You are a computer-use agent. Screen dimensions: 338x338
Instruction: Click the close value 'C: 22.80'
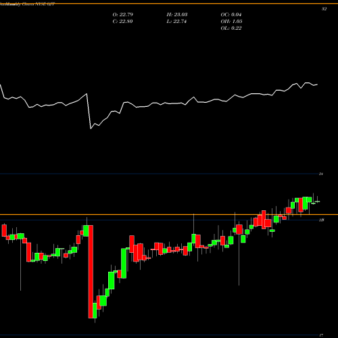(x=122, y=22)
